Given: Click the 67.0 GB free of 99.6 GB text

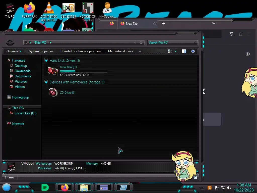Looking at the screenshot, I should pos(74,75).
